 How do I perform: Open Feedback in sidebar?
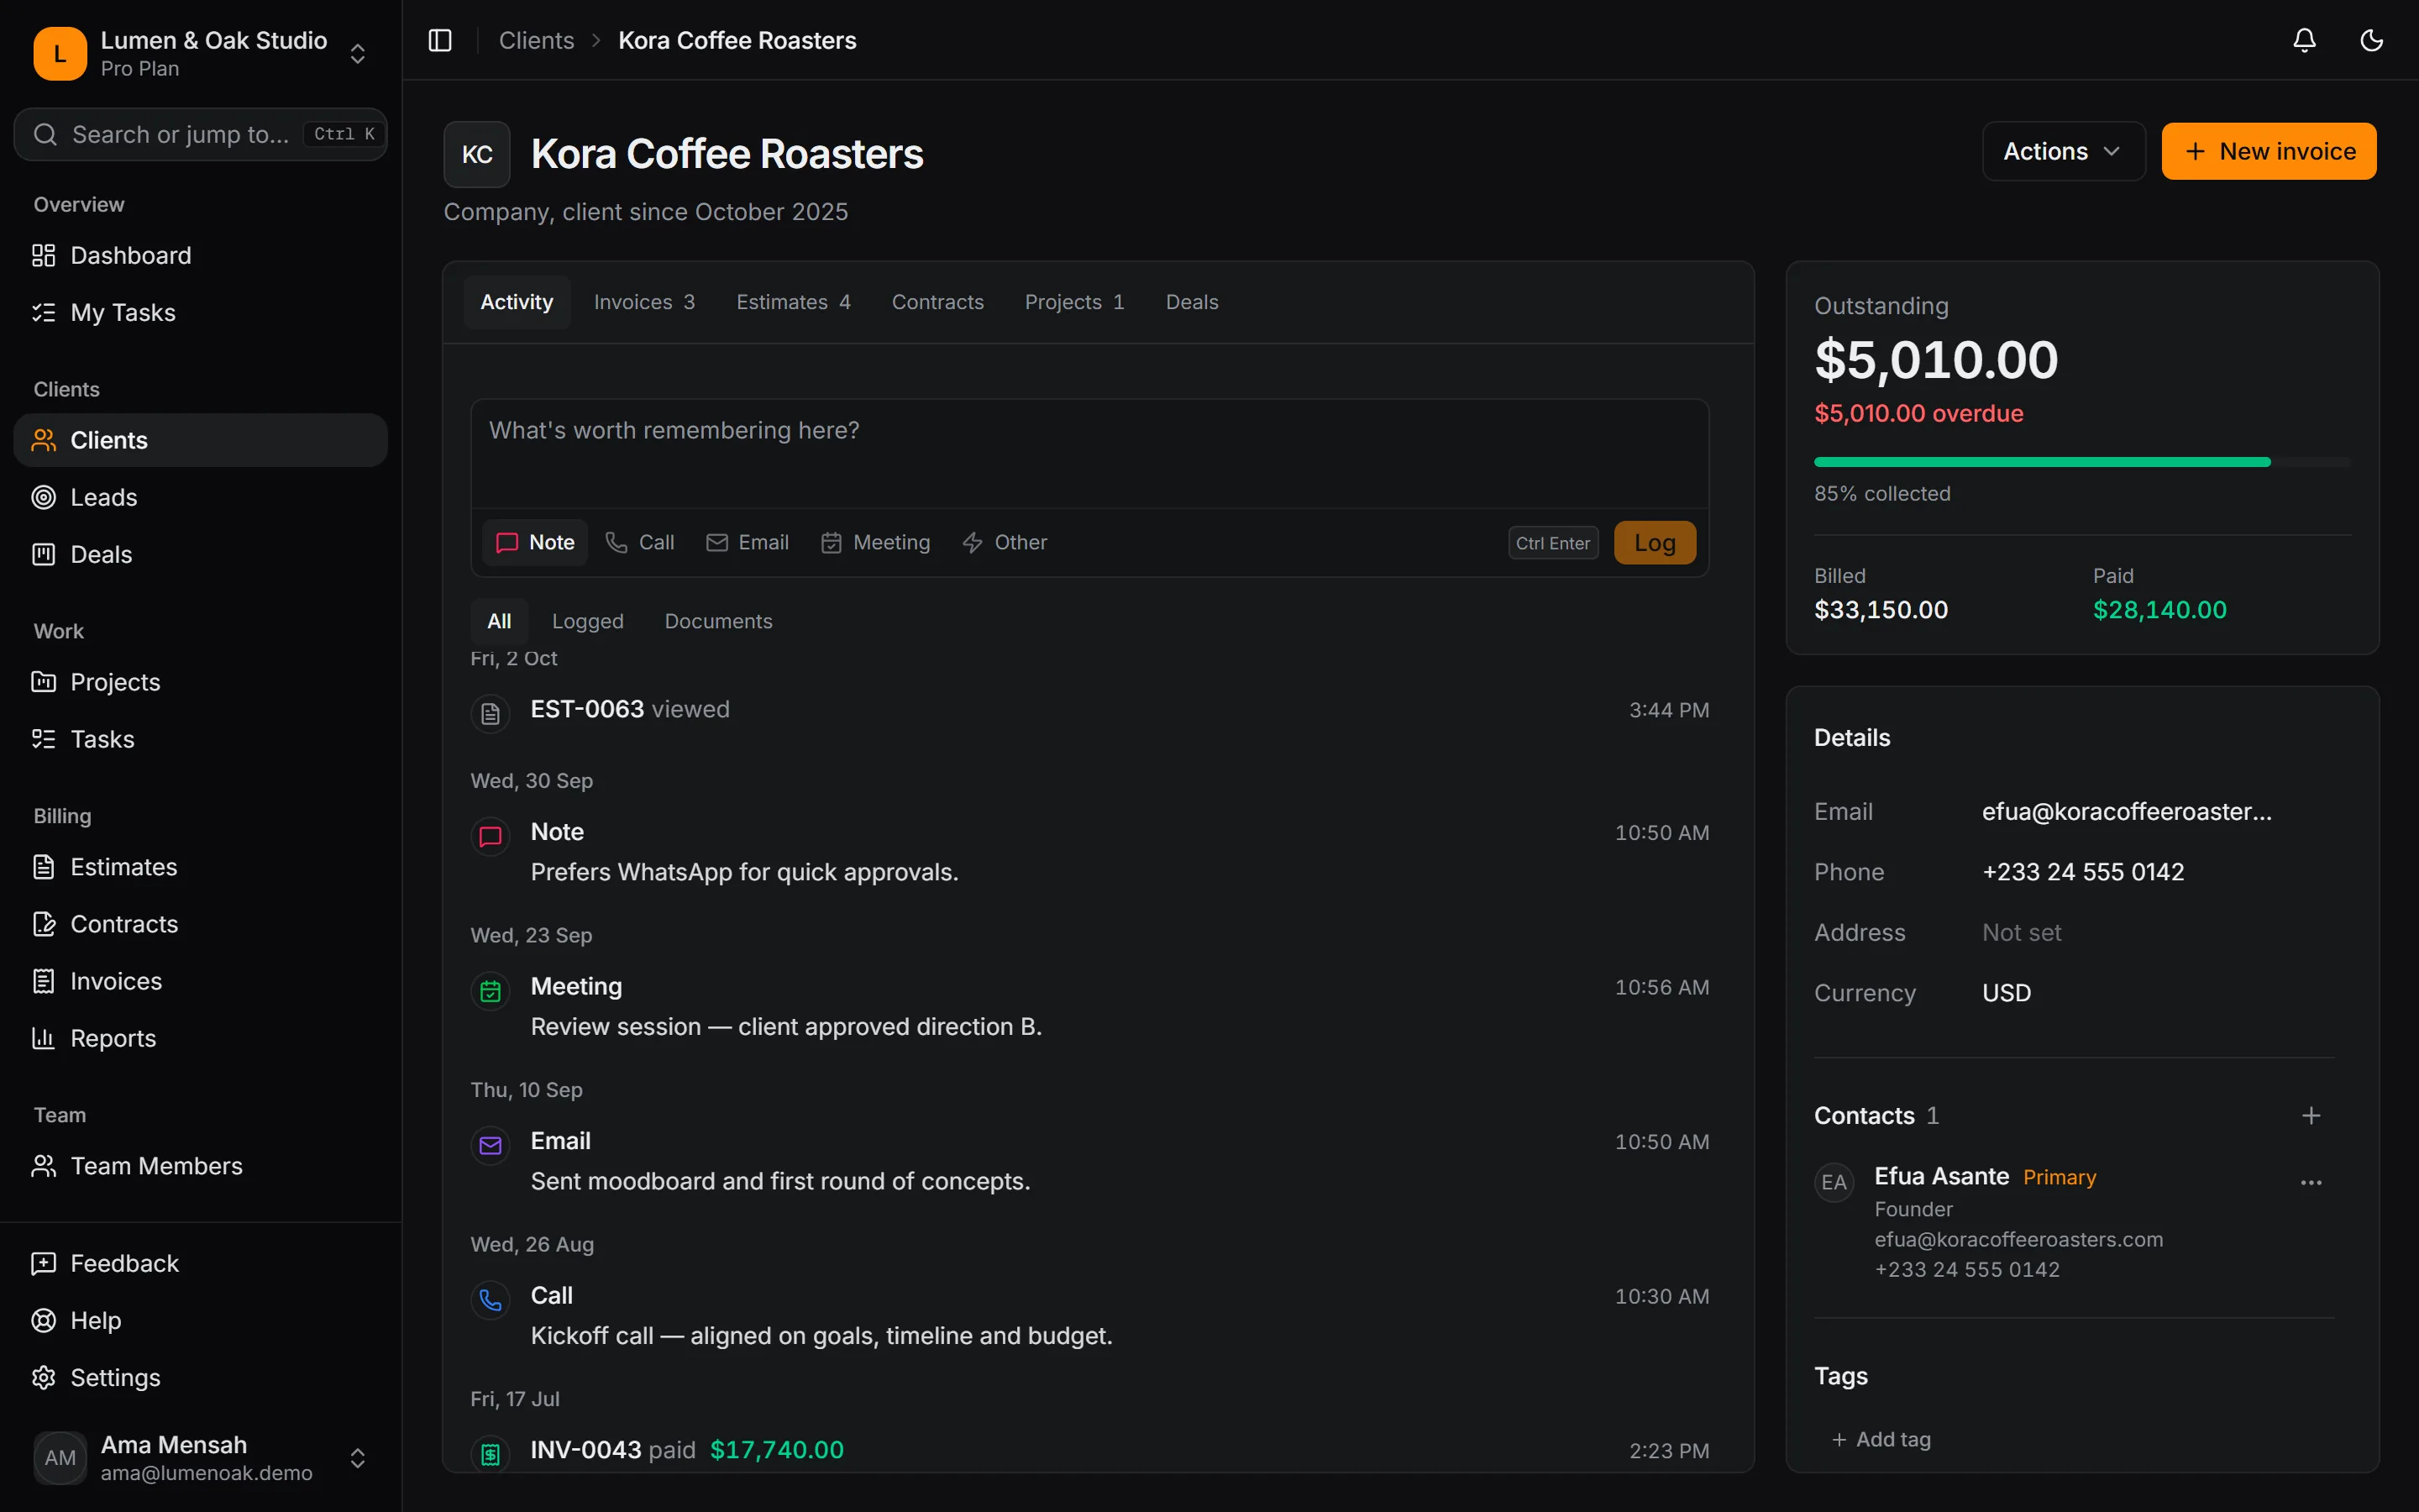pos(200,1263)
